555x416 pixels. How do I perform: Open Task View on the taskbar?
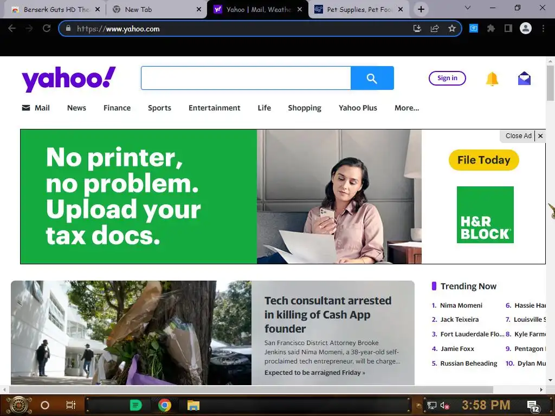pyautogui.click(x=71, y=405)
